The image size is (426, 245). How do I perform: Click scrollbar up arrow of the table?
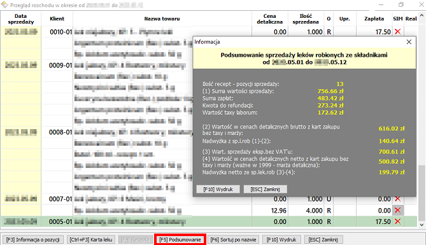coord(422,16)
